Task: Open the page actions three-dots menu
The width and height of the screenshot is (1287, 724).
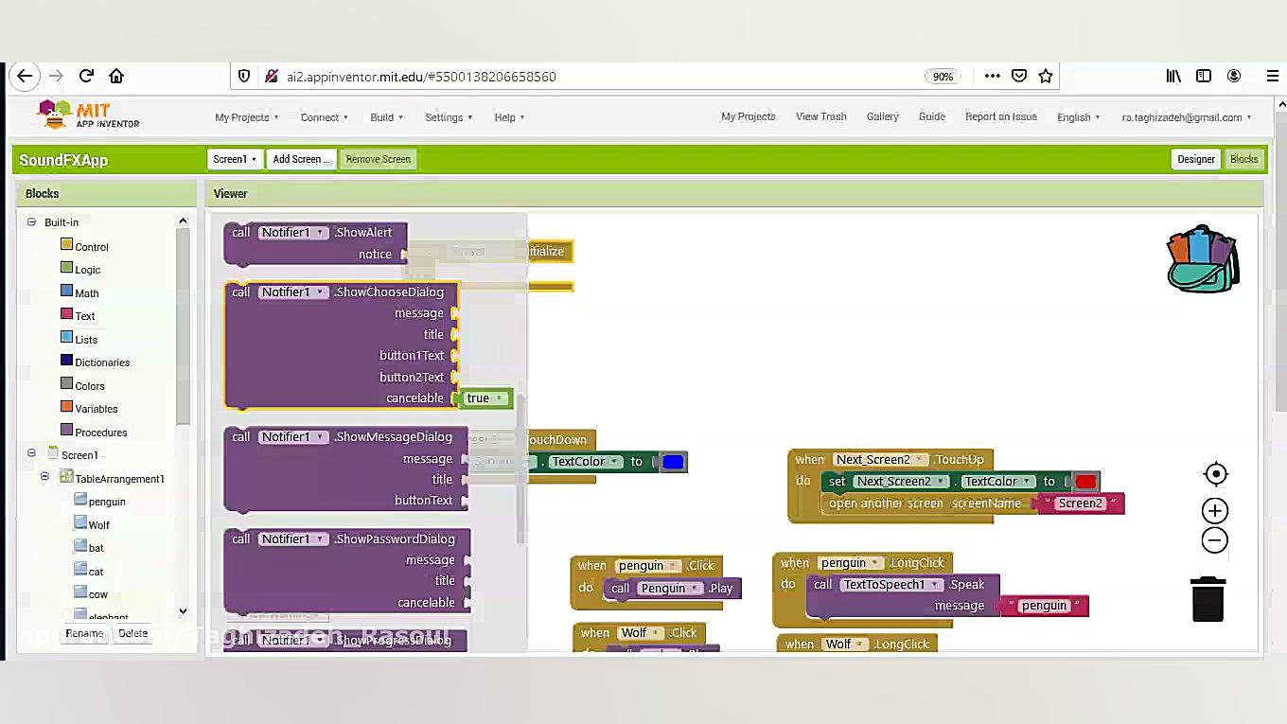Action: click(992, 76)
